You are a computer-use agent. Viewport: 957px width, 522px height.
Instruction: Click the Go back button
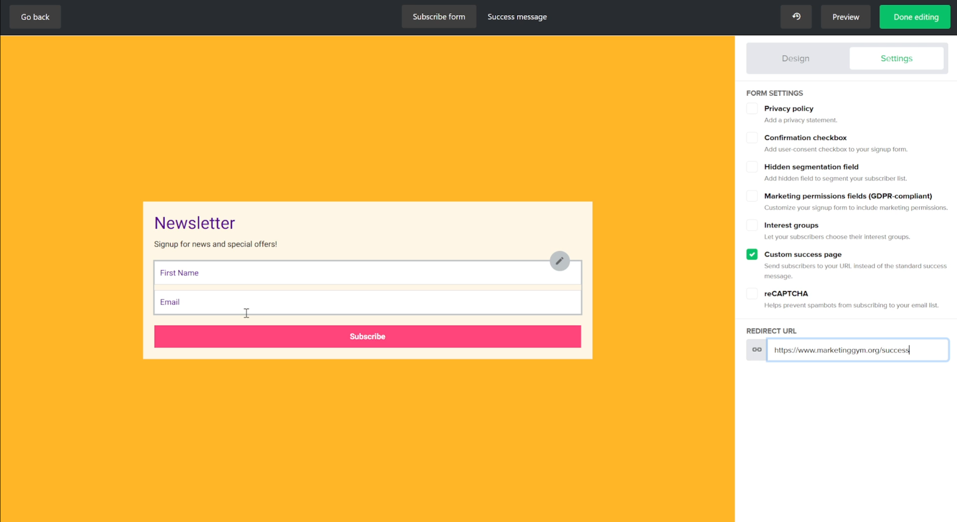pos(35,17)
